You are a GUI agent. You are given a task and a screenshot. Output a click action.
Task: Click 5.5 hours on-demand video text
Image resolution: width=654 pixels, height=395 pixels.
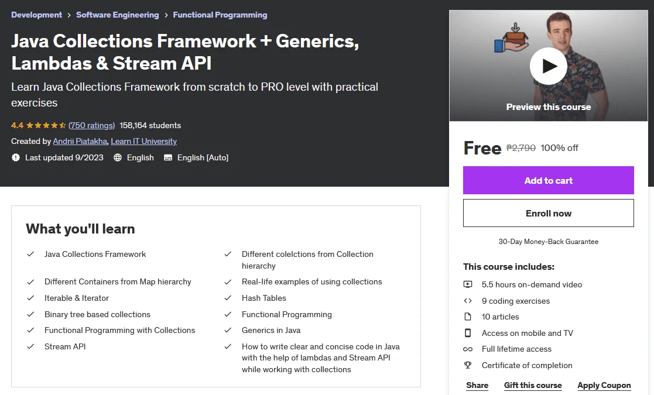click(x=532, y=284)
